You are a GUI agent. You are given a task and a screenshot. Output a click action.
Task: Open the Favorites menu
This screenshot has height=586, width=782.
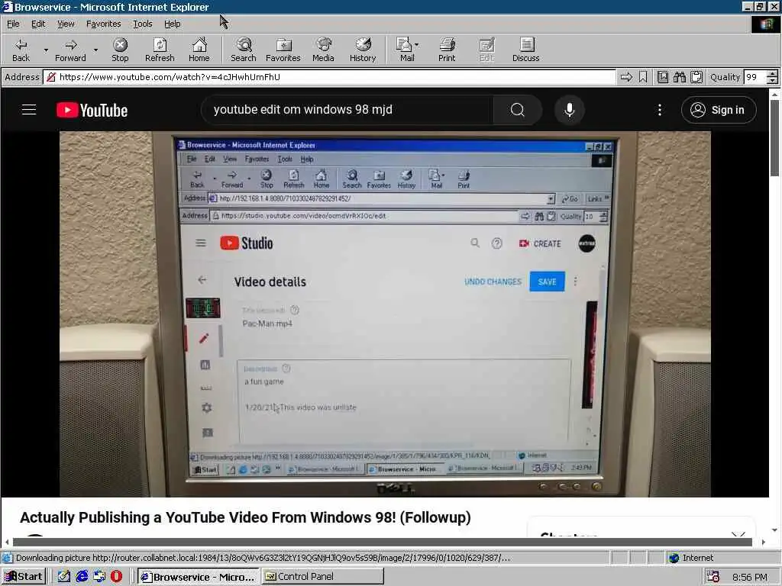[x=103, y=24]
